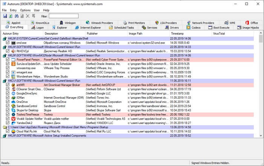The height and width of the screenshot is (166, 264).
Task: Click the SandboxieControl icon
Action: [x=13, y=106]
